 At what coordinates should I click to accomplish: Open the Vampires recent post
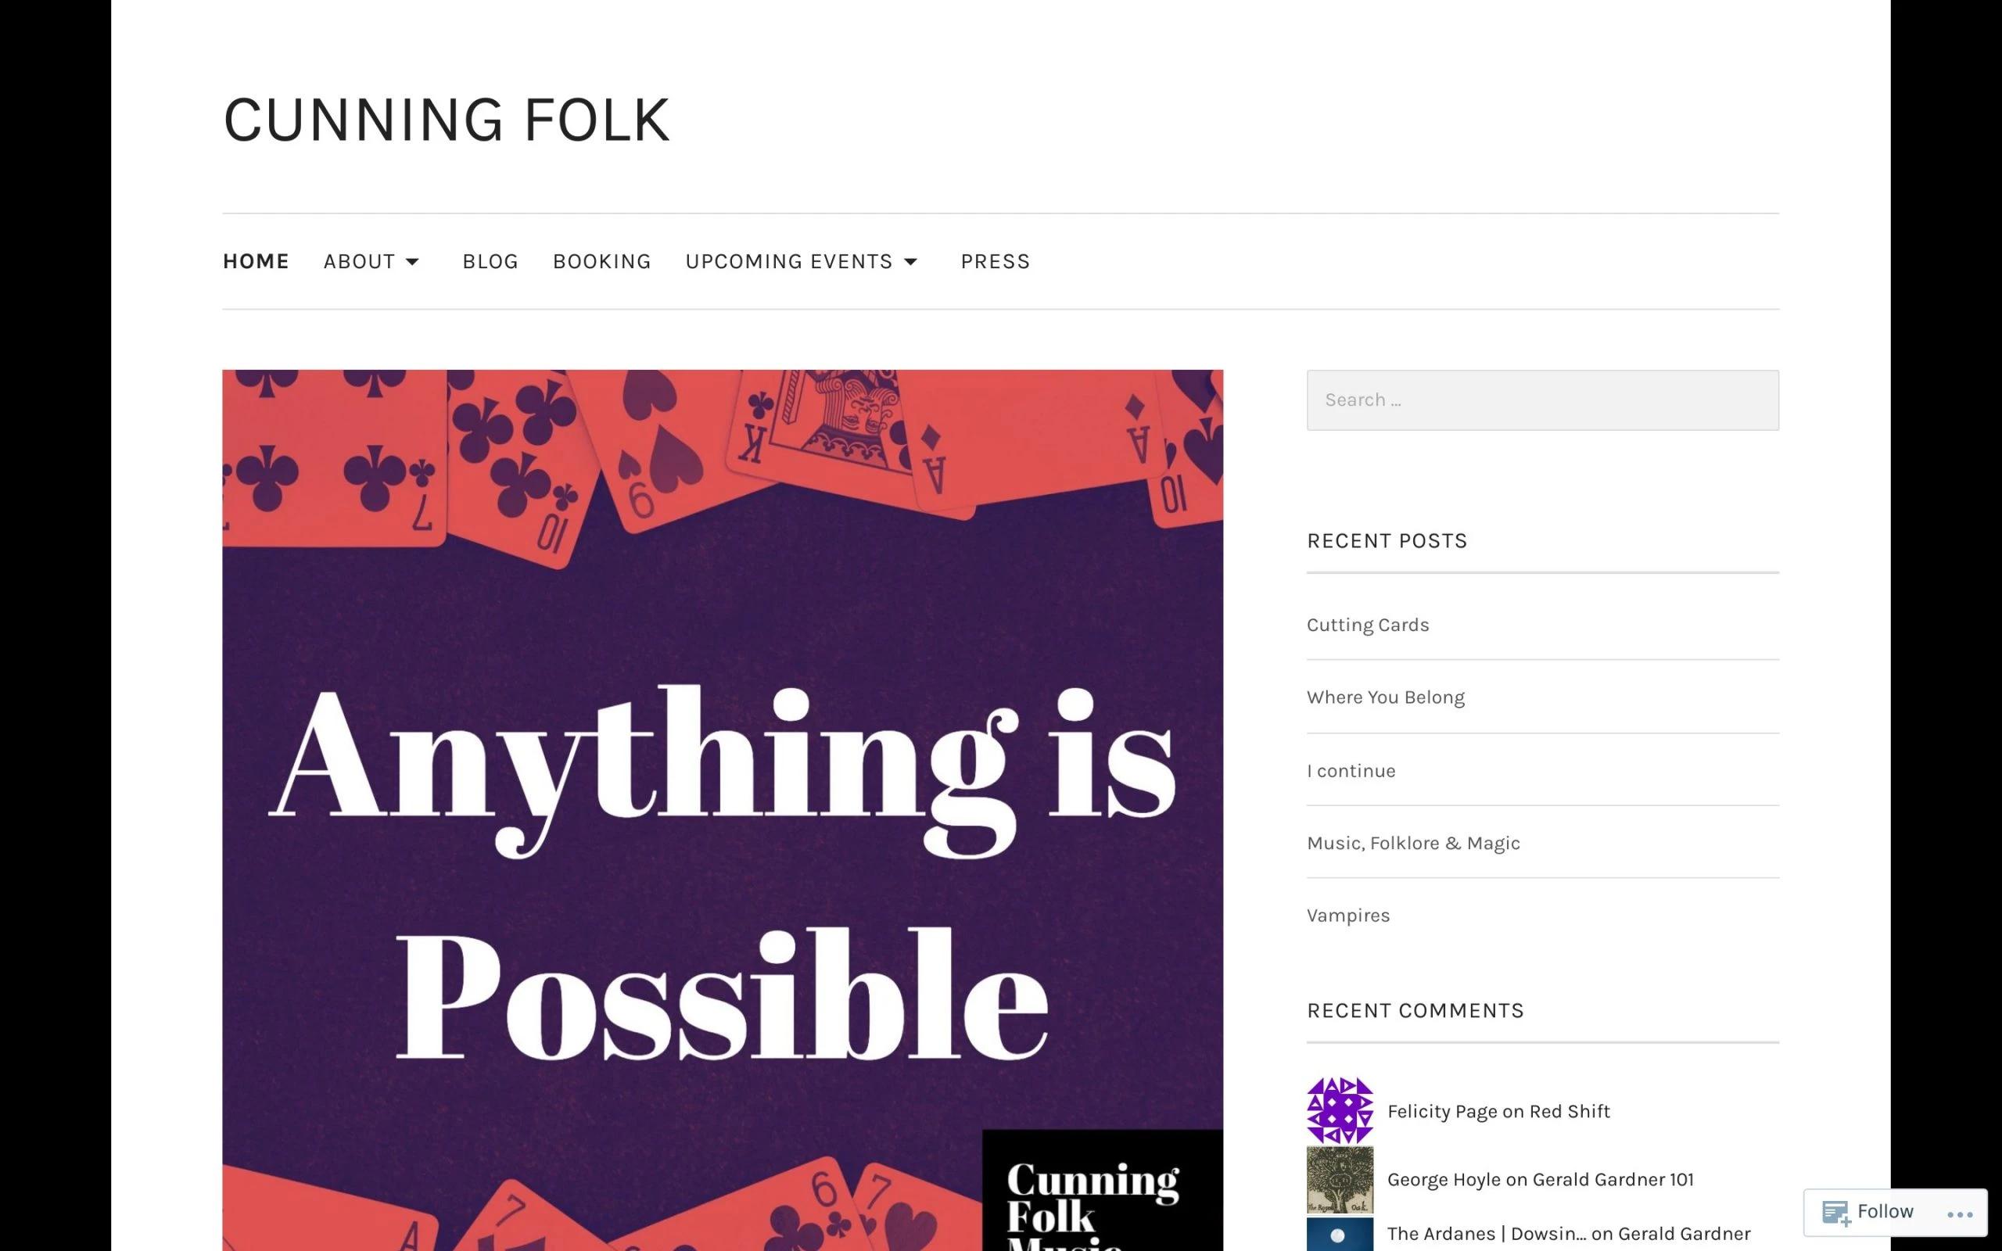click(x=1347, y=915)
